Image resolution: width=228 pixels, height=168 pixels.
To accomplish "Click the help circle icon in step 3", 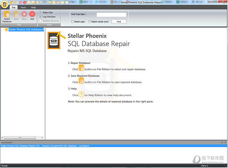I will pyautogui.click(x=81, y=94).
